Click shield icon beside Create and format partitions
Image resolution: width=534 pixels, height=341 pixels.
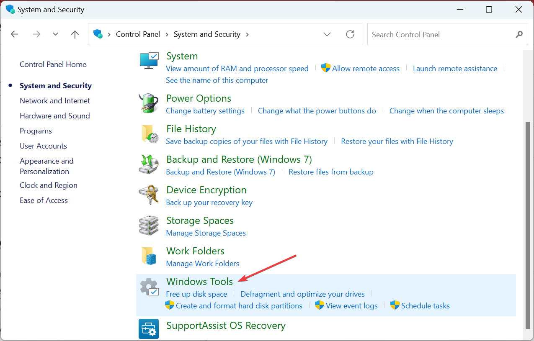tap(170, 305)
